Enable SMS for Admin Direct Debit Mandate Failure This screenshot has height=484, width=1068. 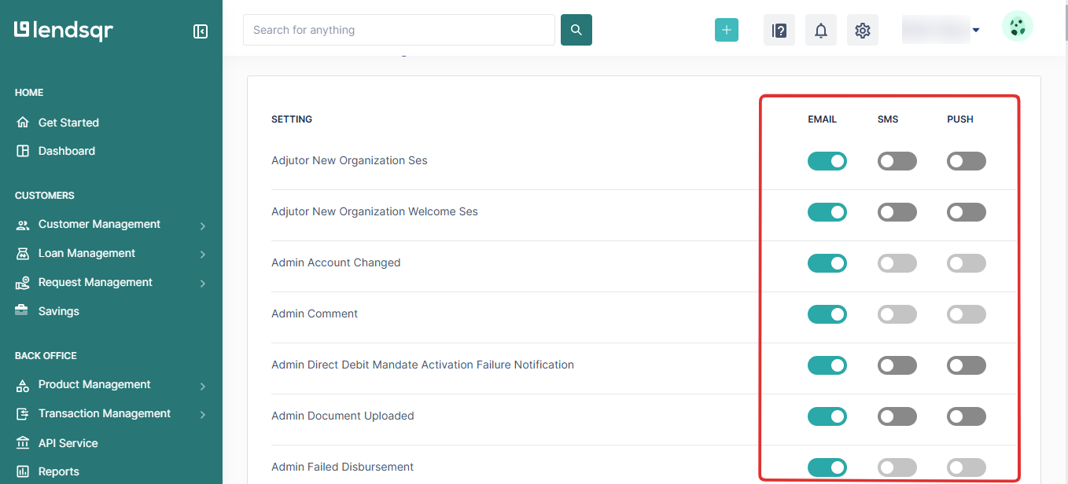tap(897, 365)
